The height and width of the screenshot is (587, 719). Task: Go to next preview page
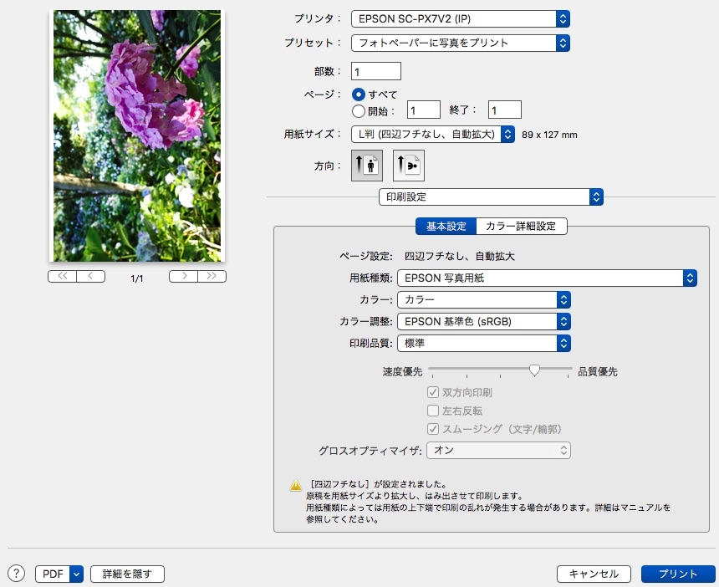point(183,276)
